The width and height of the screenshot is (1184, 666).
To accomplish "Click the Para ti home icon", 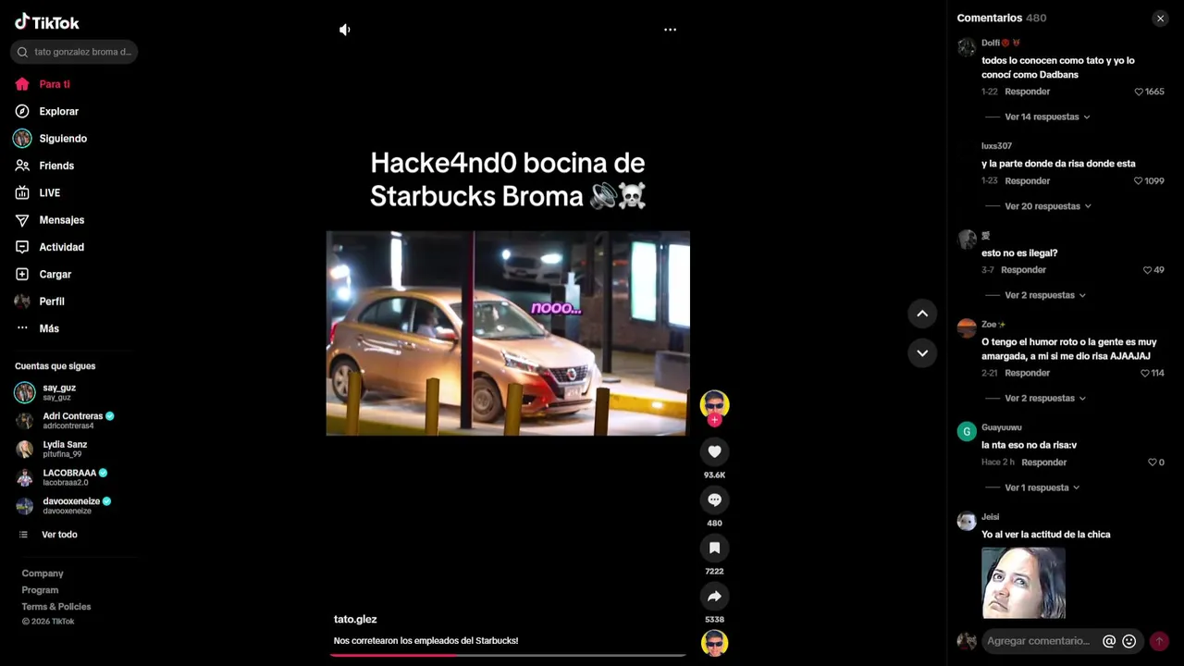I will 22,84.
